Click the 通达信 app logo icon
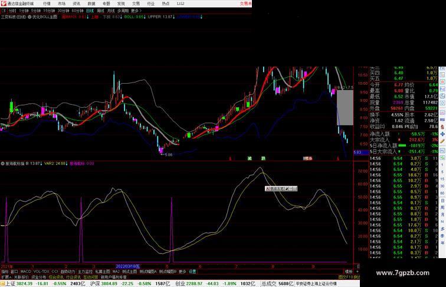 click(4, 4)
